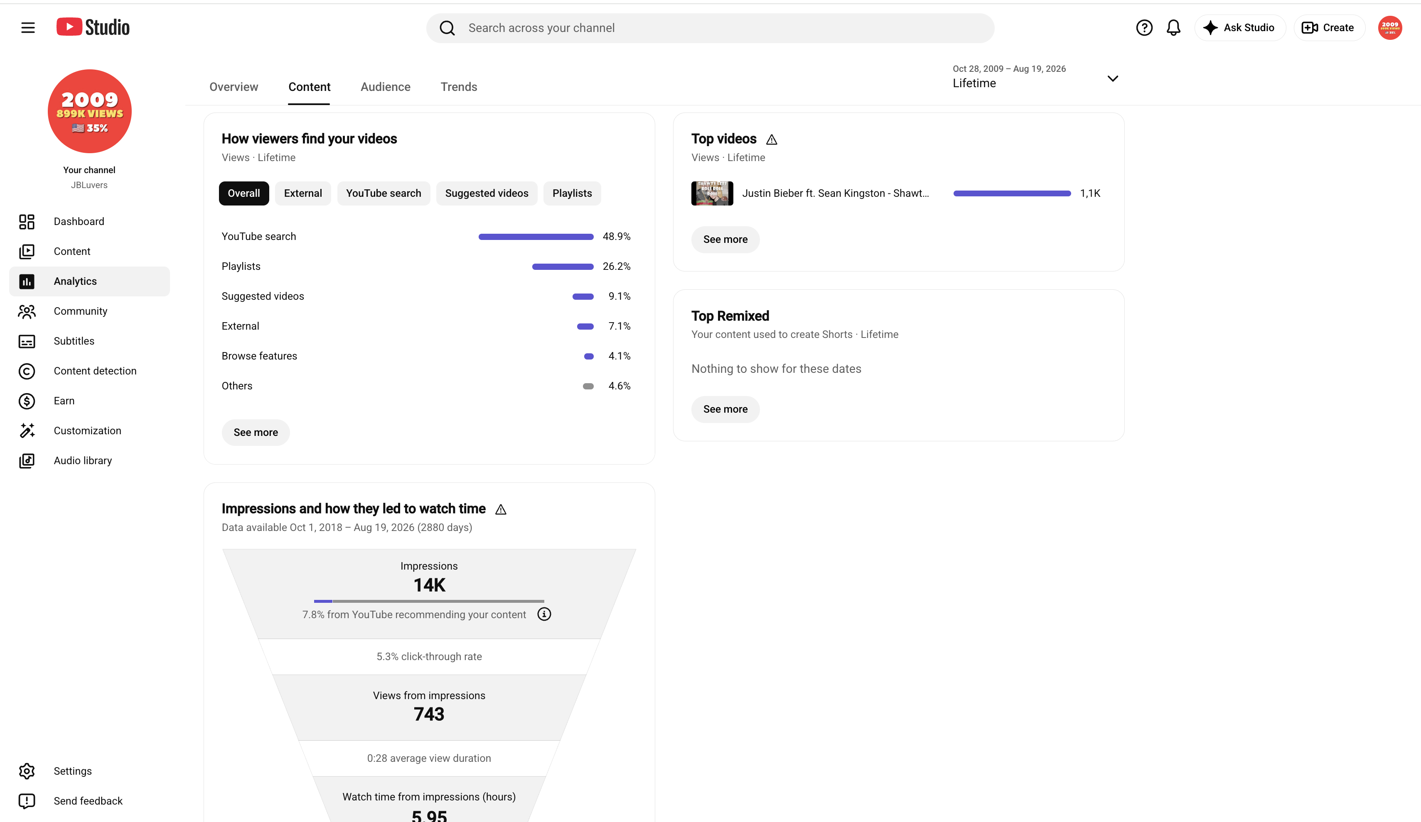Viewport: 1421px width, 822px height.
Task: Select the Suggested videos chip
Action: click(487, 193)
